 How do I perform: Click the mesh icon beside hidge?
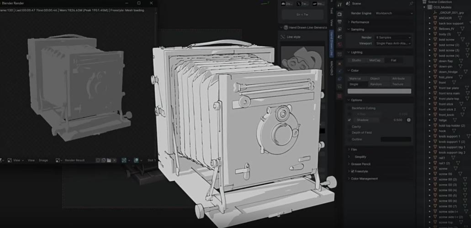click(454, 120)
